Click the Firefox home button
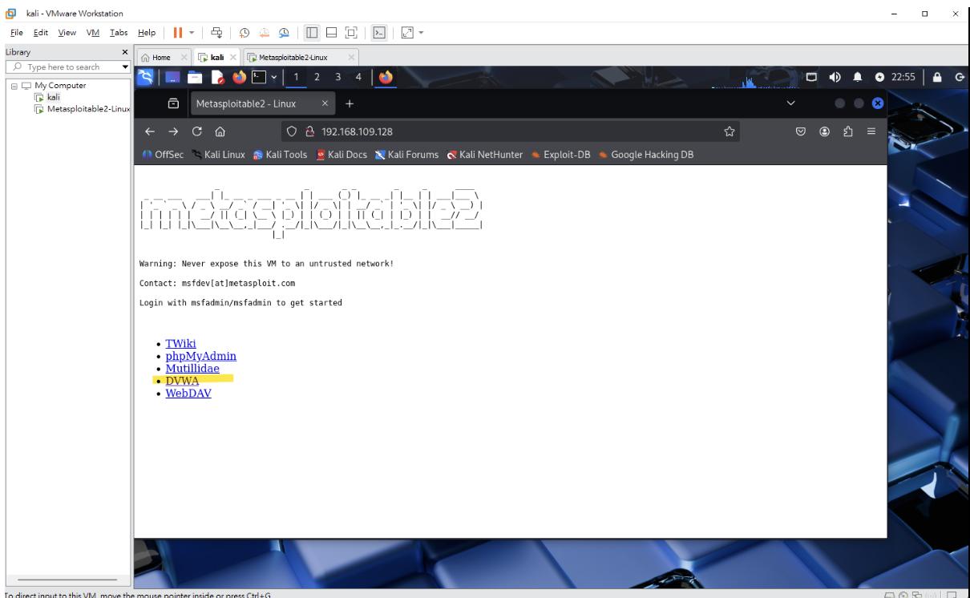The height and width of the screenshot is (598, 970). [x=219, y=131]
